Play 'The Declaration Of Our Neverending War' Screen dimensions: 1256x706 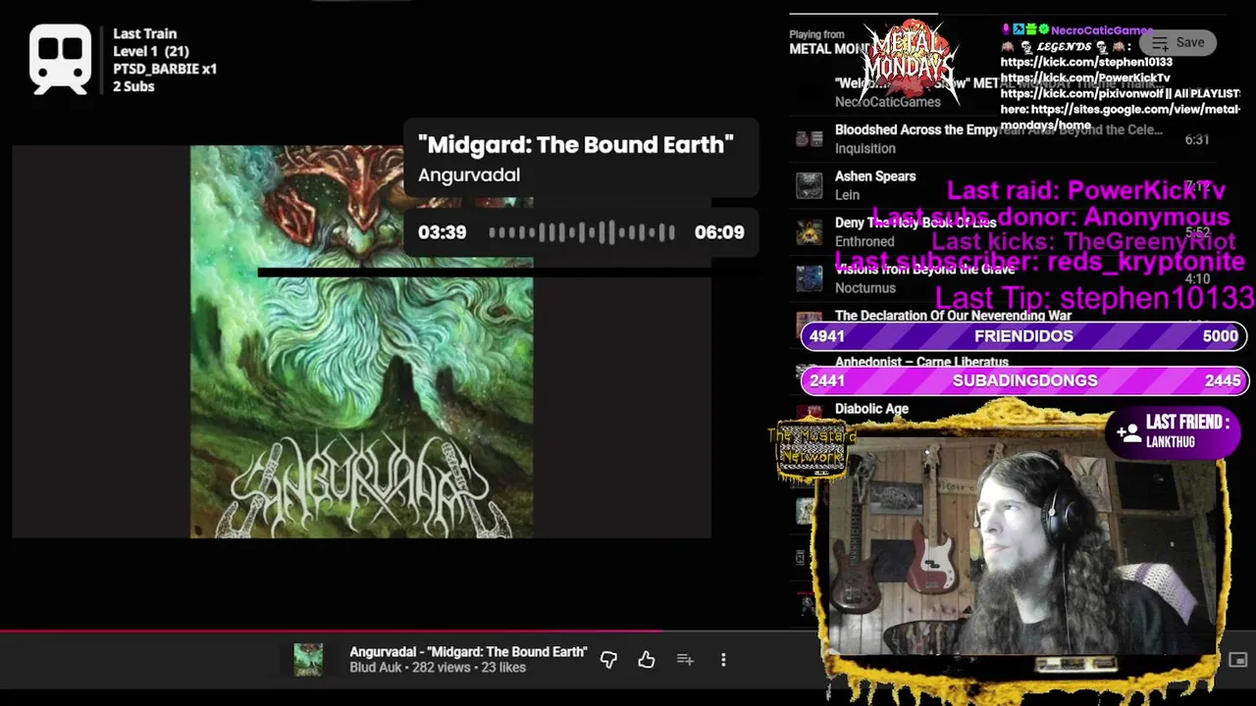click(x=953, y=316)
